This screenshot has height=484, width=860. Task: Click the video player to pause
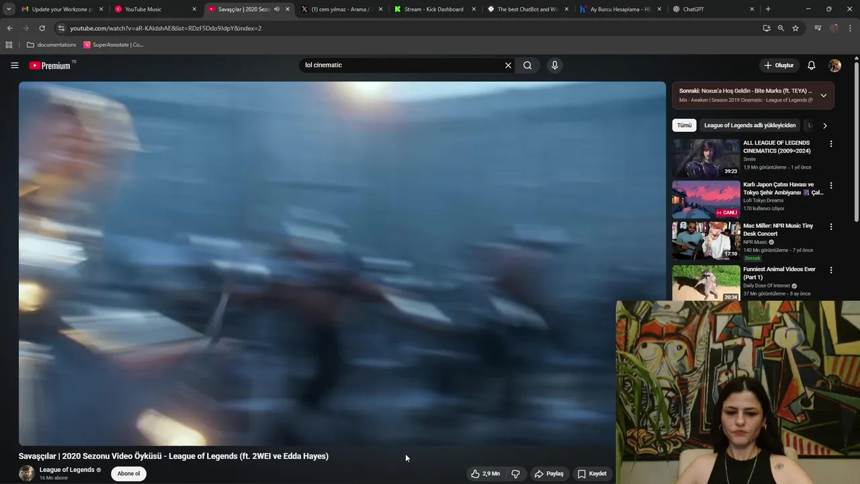[342, 264]
